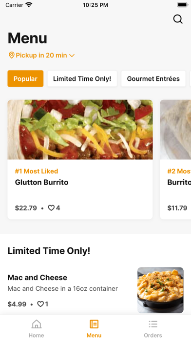Select the Menu icon in the tab bar
Screen dimensions: 191x339
[x=94, y=324]
